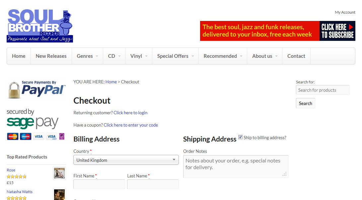Click the subscribe banner advertisement
Viewport: 362px width, 200px height.
(277, 31)
